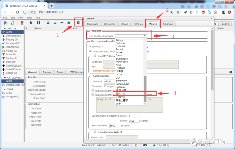235x149 pixels.
Task: Open the User Interface Language dropdown
Action: (131, 36)
